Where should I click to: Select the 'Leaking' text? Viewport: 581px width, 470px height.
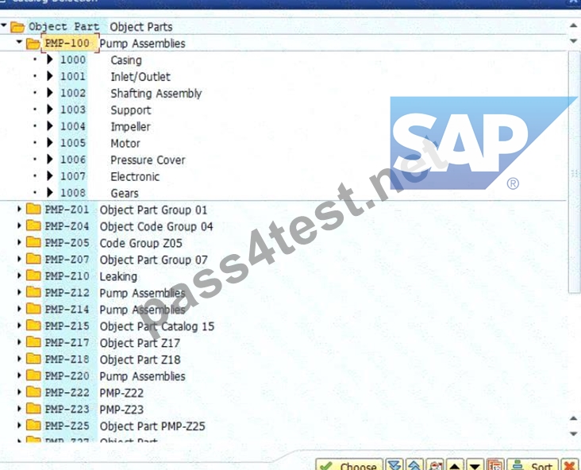click(118, 276)
